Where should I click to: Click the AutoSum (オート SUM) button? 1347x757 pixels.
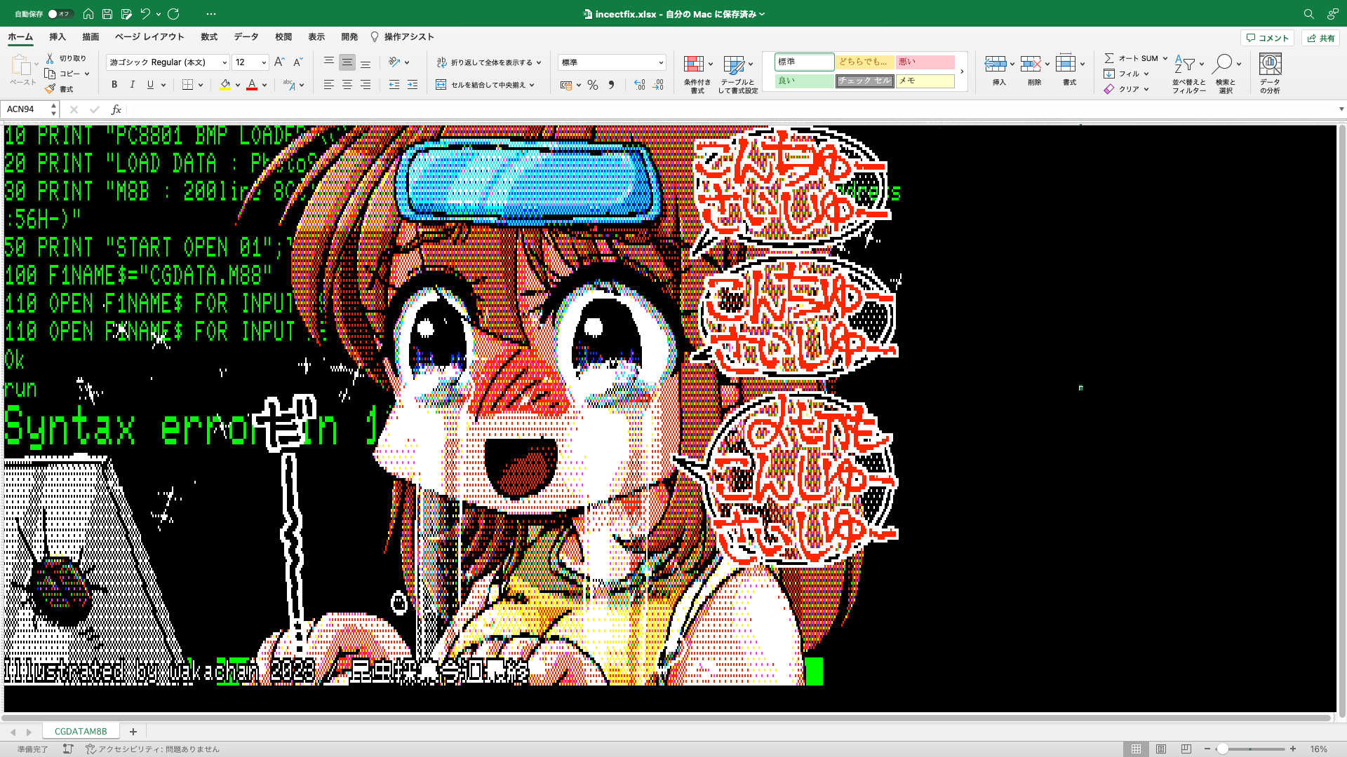[x=1132, y=58]
